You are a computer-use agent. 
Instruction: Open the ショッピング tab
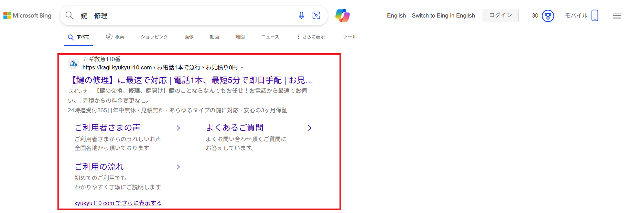coord(154,37)
